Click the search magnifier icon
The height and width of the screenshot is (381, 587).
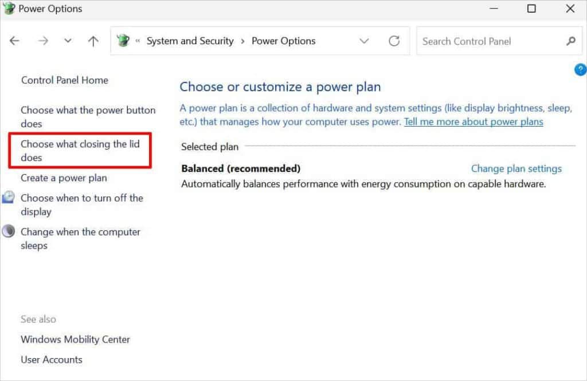[x=570, y=41]
